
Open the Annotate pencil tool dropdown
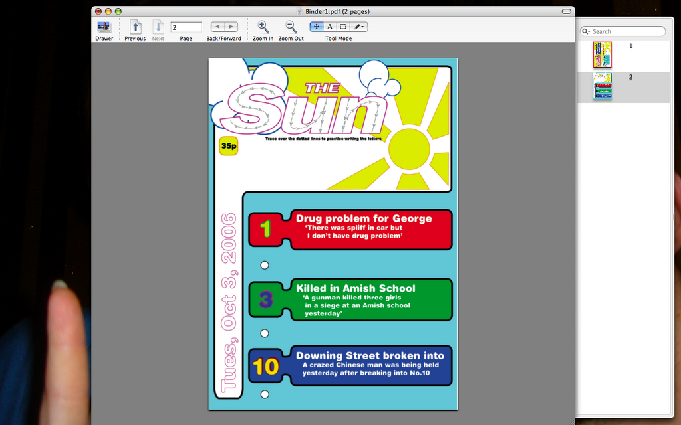pyautogui.click(x=358, y=27)
